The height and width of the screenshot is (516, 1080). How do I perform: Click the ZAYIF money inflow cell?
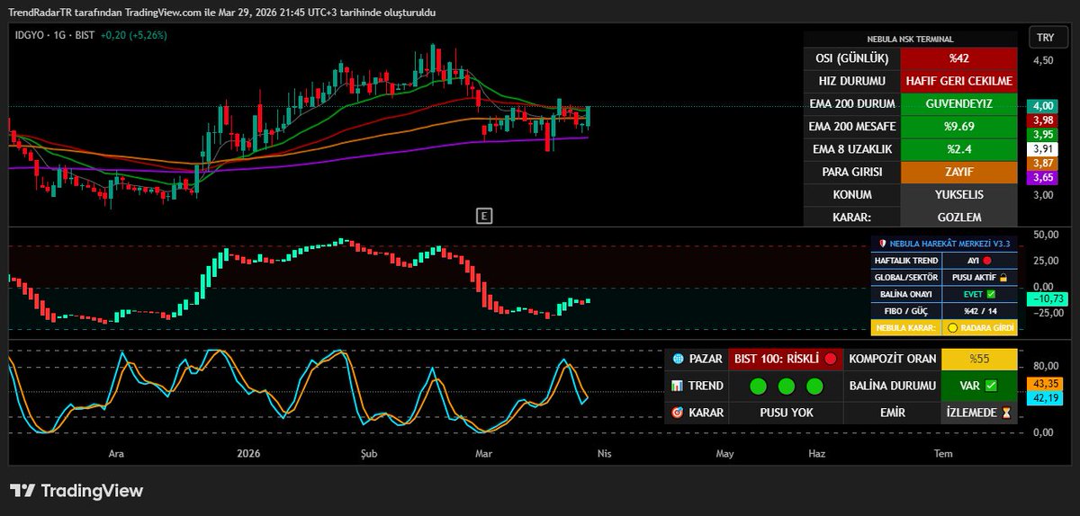(958, 171)
